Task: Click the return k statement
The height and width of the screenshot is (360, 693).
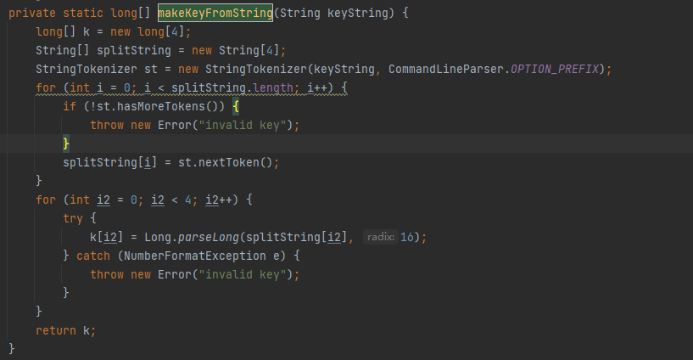Action: point(64,330)
